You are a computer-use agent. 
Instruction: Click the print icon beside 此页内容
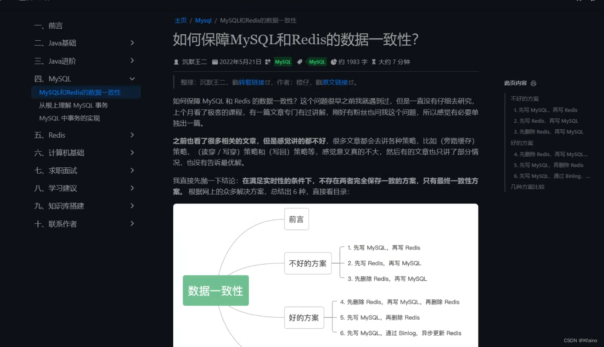[x=533, y=83]
